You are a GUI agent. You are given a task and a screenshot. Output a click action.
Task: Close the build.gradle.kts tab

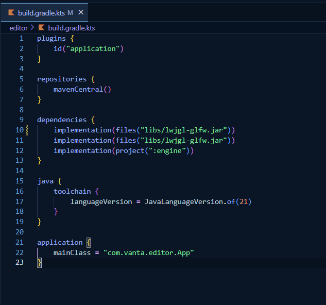point(81,12)
